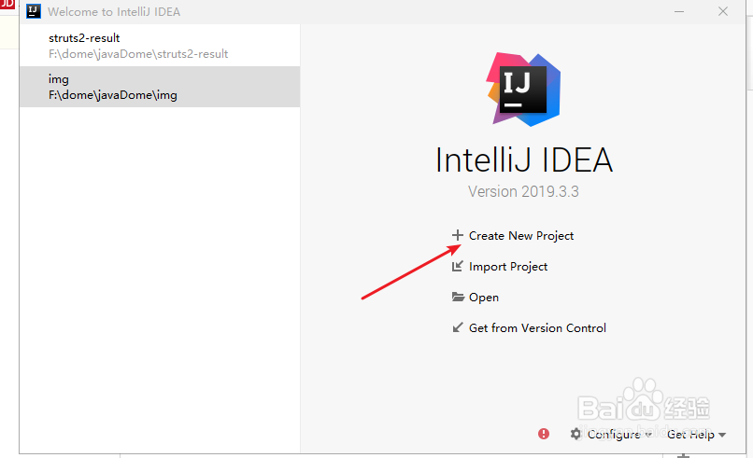Click the Import Project arrow icon
The height and width of the screenshot is (458, 753).
(x=458, y=266)
